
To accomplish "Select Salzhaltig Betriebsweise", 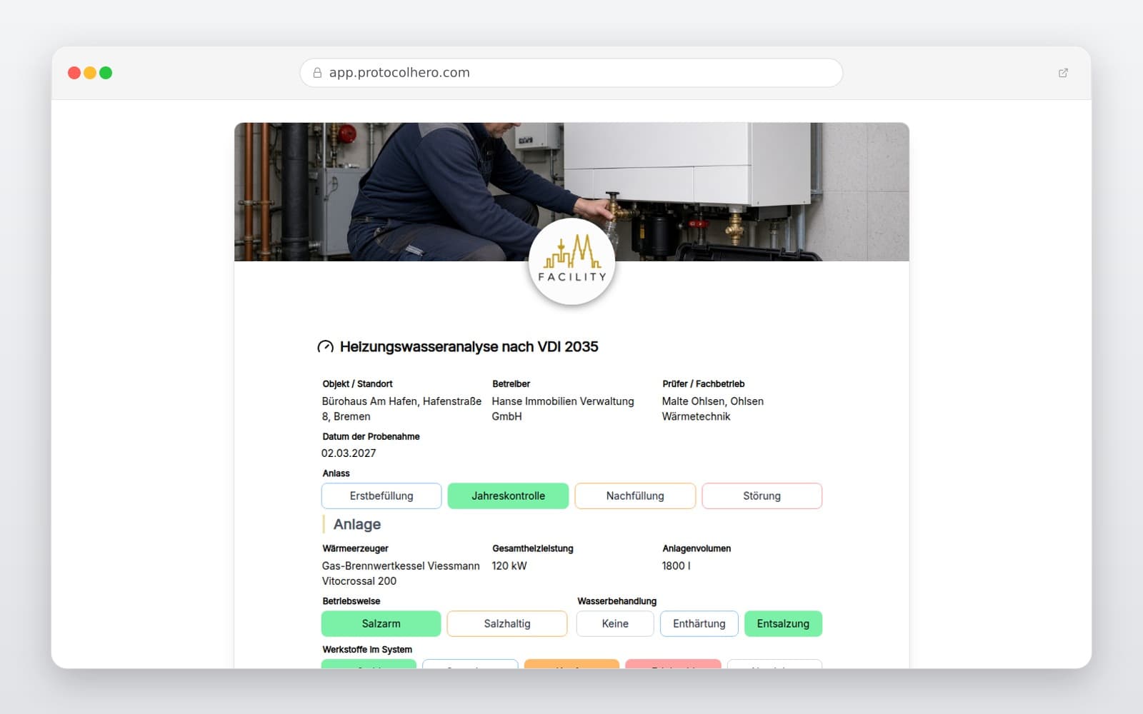I will coord(507,623).
